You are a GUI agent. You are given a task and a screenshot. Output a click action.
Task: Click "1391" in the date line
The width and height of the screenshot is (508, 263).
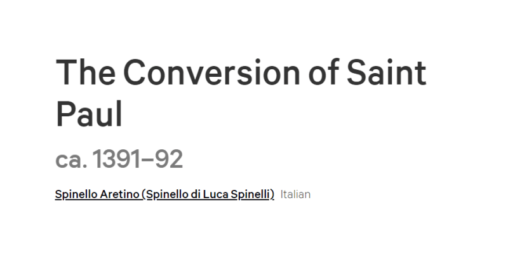(x=117, y=159)
